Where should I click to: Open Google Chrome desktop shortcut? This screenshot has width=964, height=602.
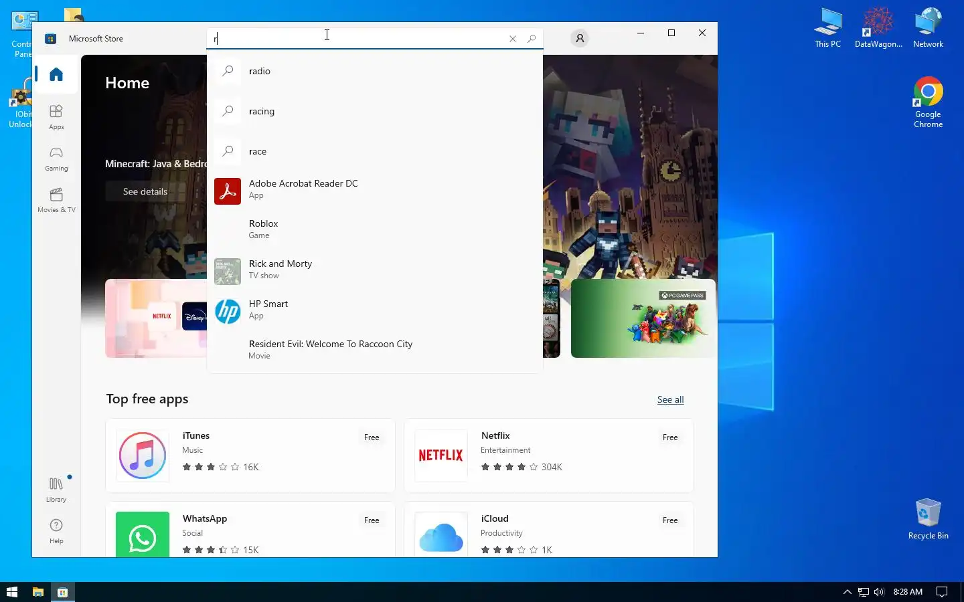coord(928,102)
